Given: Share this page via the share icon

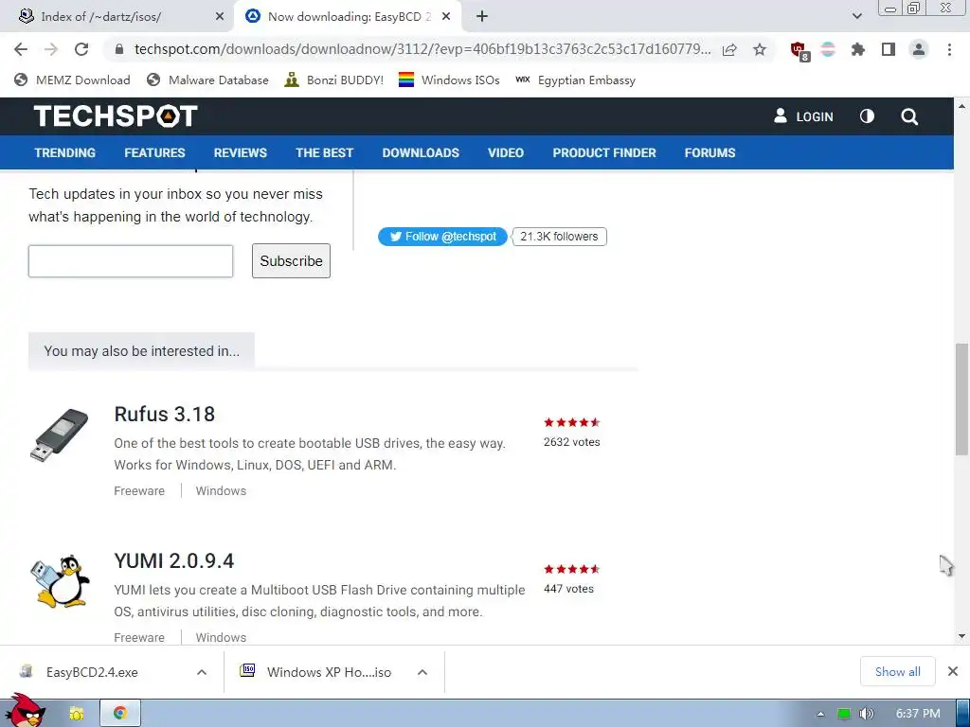Looking at the screenshot, I should [729, 49].
